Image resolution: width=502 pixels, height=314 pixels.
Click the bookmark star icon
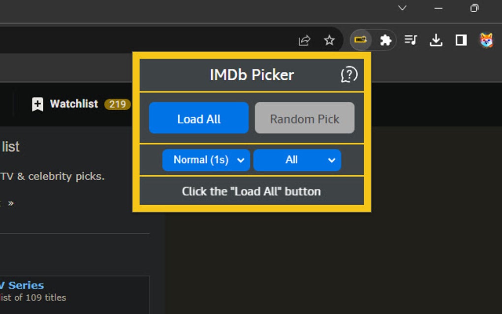[x=329, y=40]
